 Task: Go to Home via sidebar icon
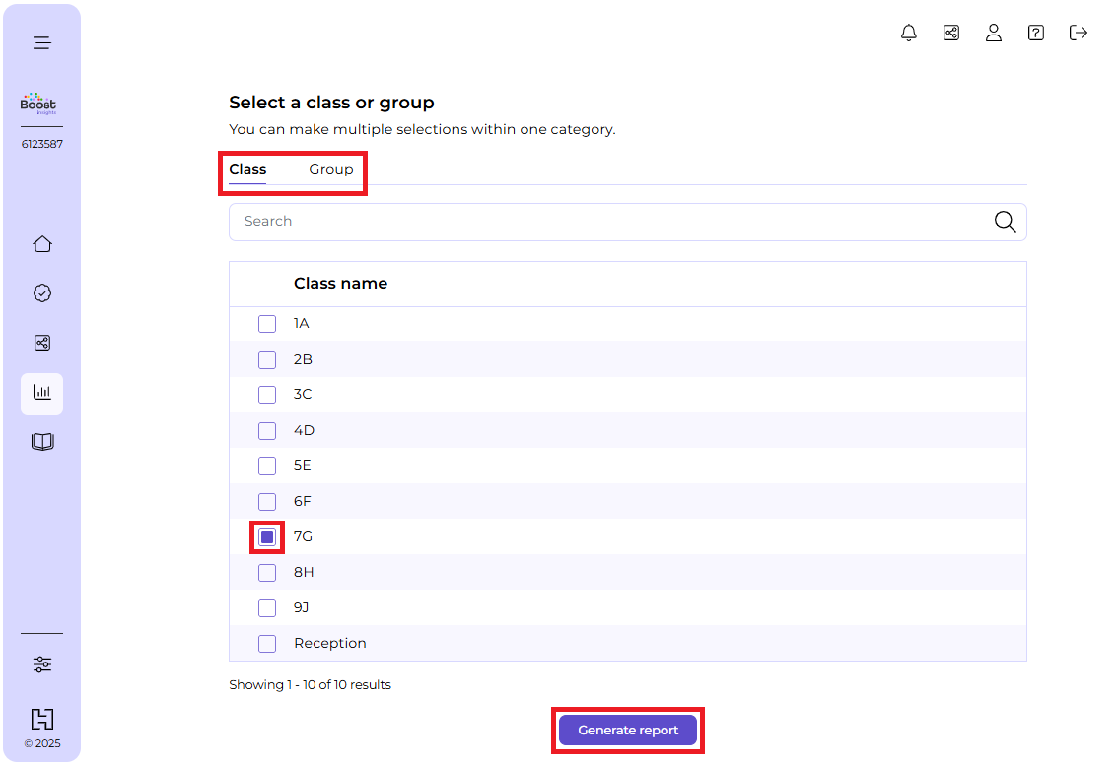(x=41, y=244)
